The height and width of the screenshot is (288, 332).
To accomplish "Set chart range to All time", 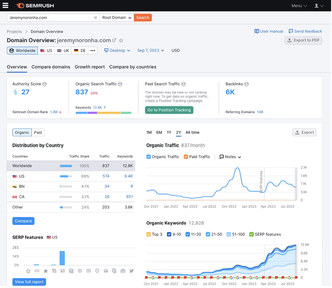I will 192,132.
